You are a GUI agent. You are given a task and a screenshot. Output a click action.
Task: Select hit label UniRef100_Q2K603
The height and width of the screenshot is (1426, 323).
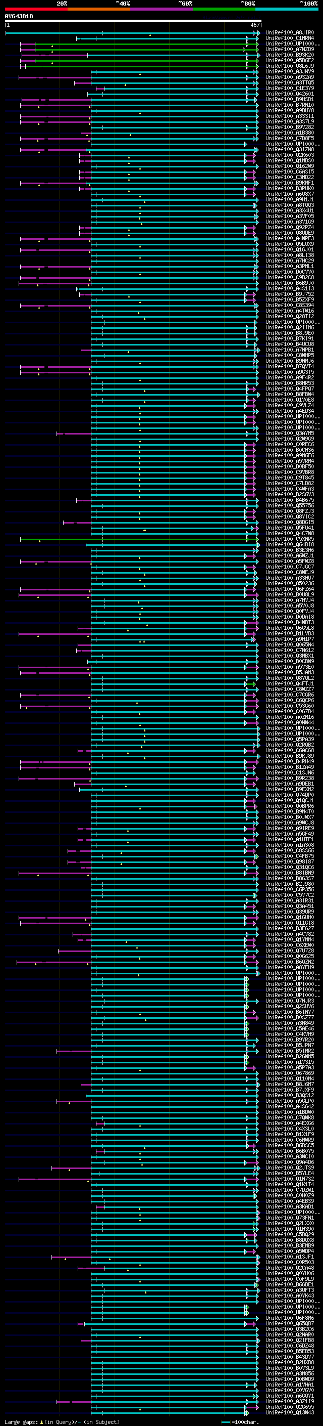click(290, 155)
